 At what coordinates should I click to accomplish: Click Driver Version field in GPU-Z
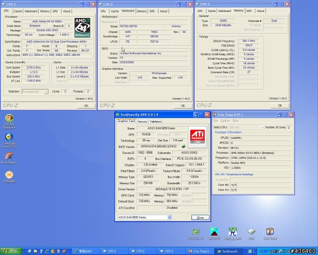172,189
